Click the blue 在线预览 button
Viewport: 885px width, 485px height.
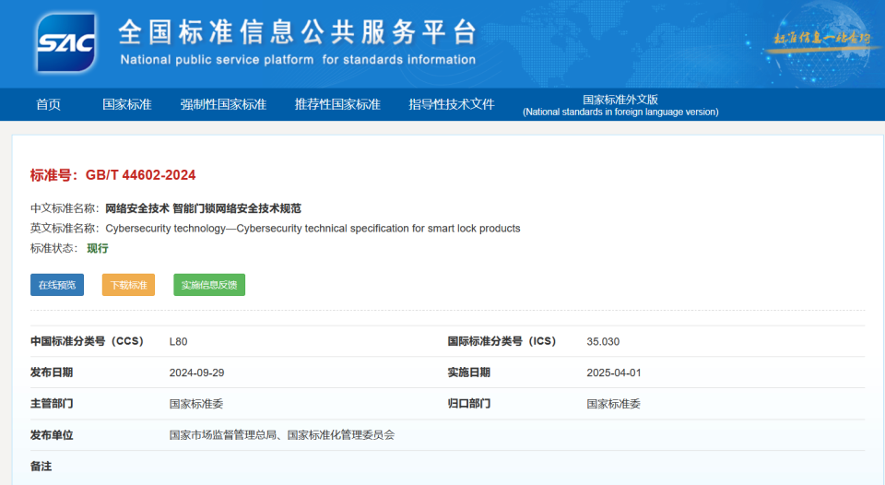click(57, 285)
